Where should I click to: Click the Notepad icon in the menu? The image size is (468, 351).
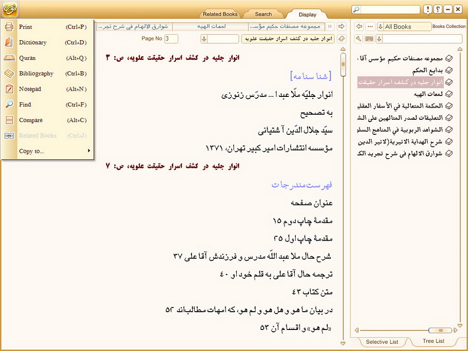[9, 89]
